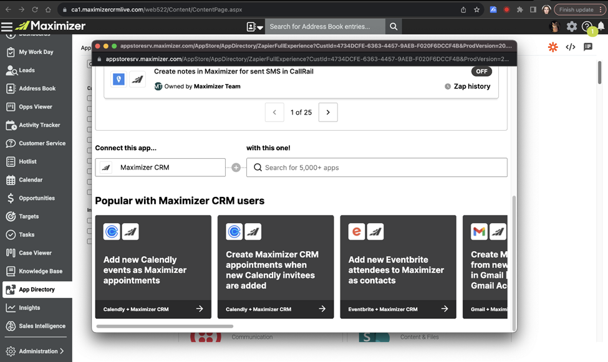
Task: Click the browser share icon in address bar
Action: pos(463,10)
